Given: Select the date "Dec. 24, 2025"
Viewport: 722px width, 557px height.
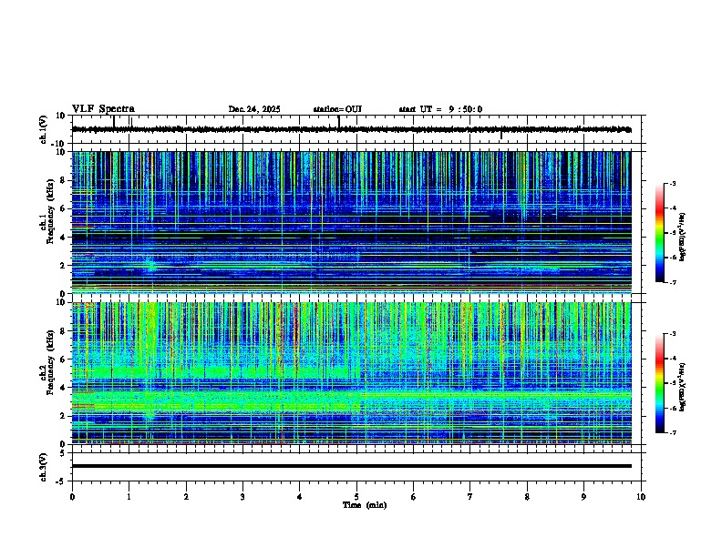Looking at the screenshot, I should pyautogui.click(x=254, y=109).
